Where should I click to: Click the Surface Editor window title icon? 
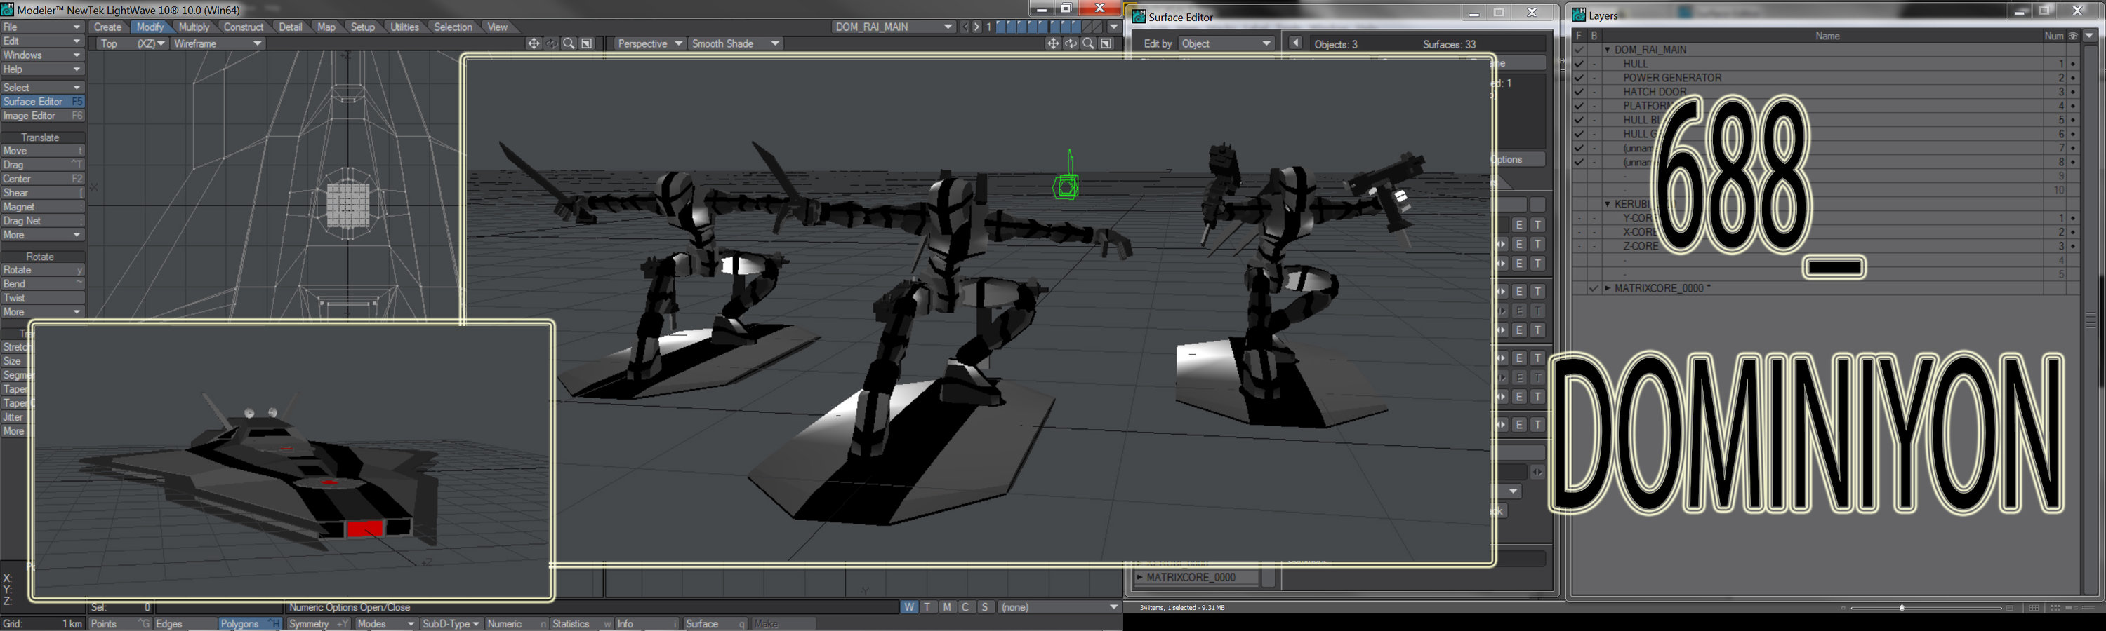pos(1138,16)
